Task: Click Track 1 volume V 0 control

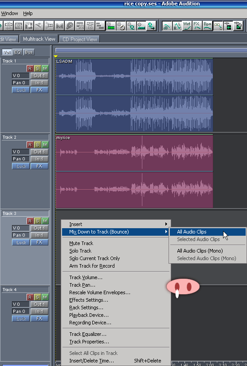Action: coord(21,76)
